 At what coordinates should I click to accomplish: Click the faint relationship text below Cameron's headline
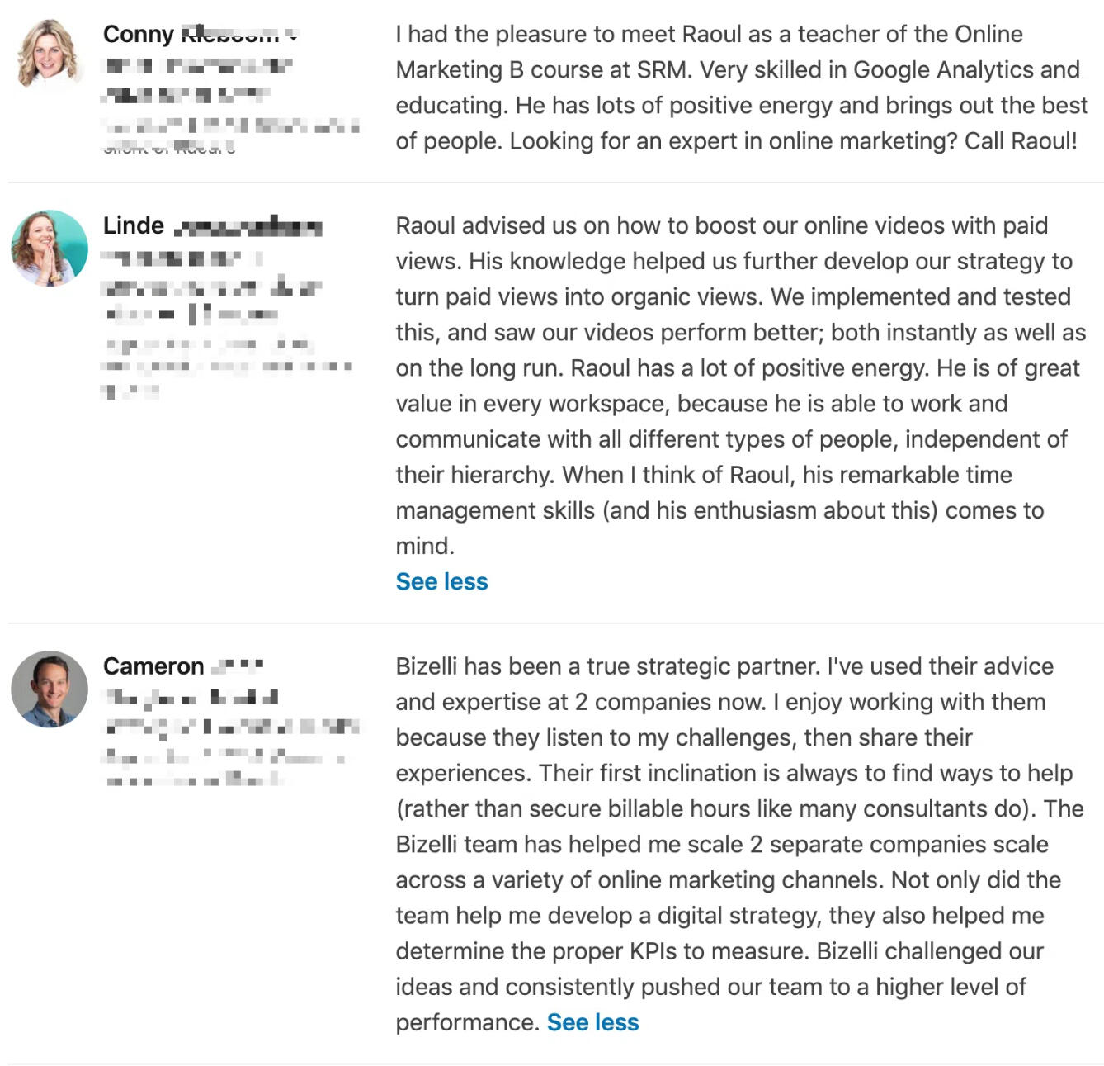click(223, 768)
